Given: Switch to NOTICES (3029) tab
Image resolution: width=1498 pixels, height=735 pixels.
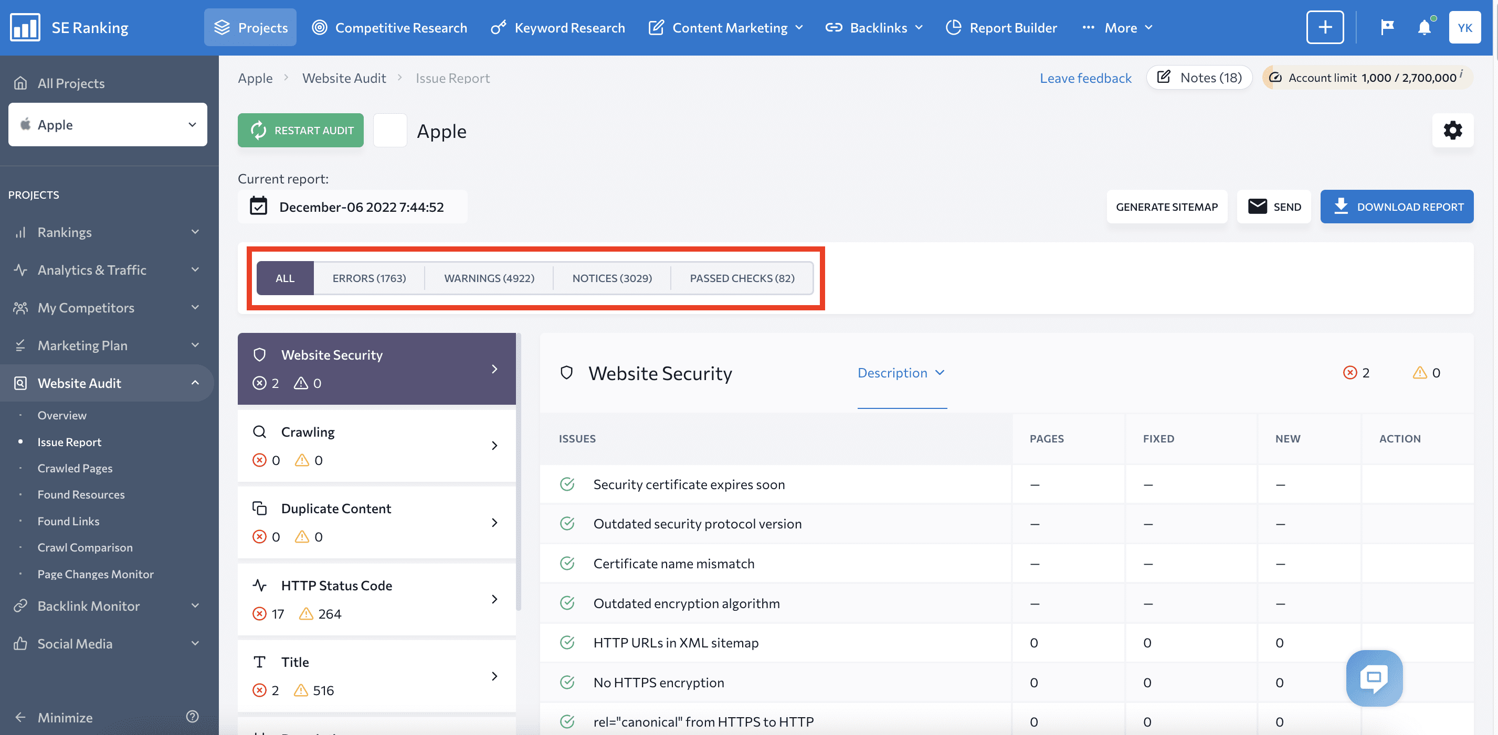Looking at the screenshot, I should [612, 278].
